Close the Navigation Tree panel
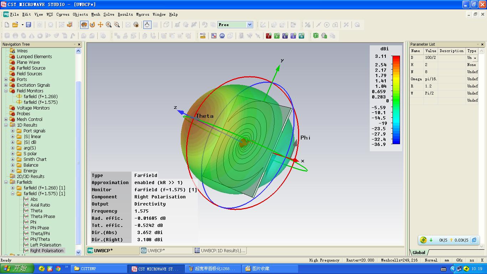487x274 pixels. click(79, 45)
